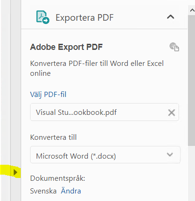Open the Microsoft Word (*.docx) format dropdown
The width and height of the screenshot is (195, 201).
[x=105, y=155]
